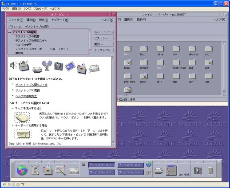Select デスクトップのキーボード・ショートカット topic in tree
Viewport: 230px width, 188px height.
tap(42, 49)
